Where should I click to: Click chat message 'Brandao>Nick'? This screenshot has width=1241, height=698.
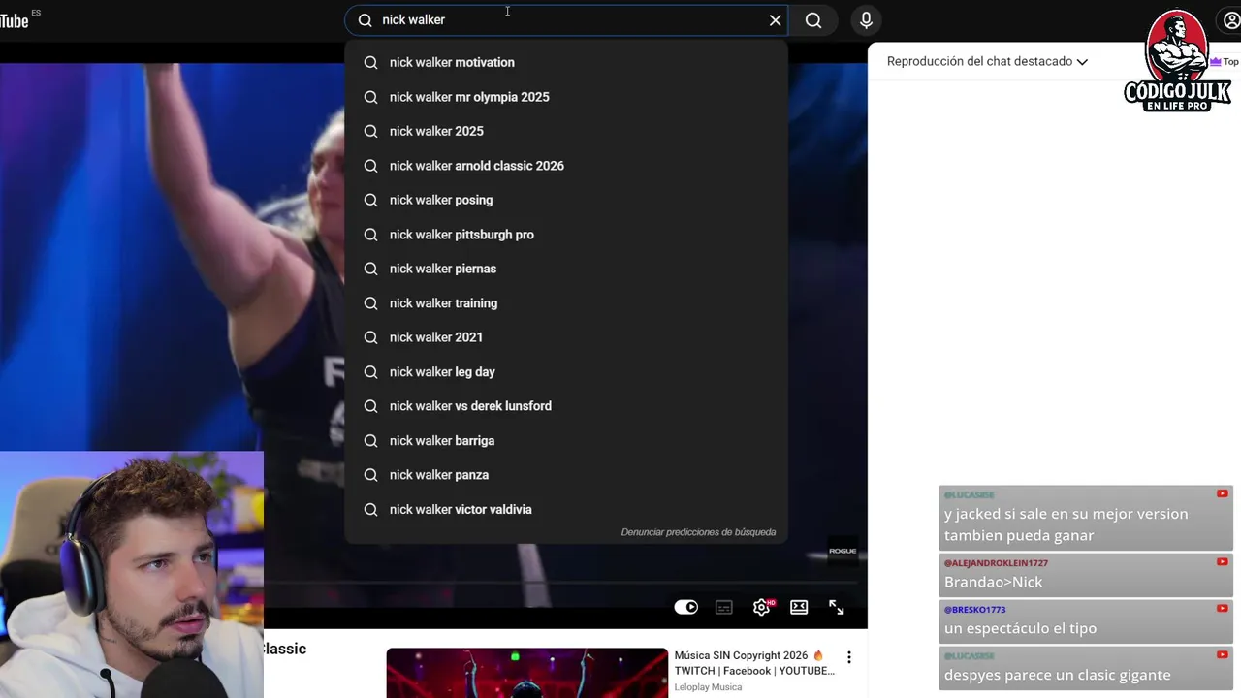click(993, 582)
